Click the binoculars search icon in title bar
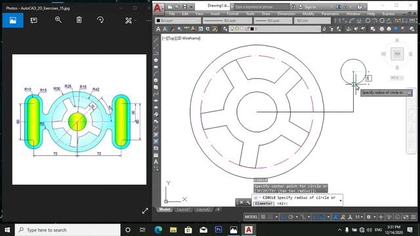 (293, 7)
